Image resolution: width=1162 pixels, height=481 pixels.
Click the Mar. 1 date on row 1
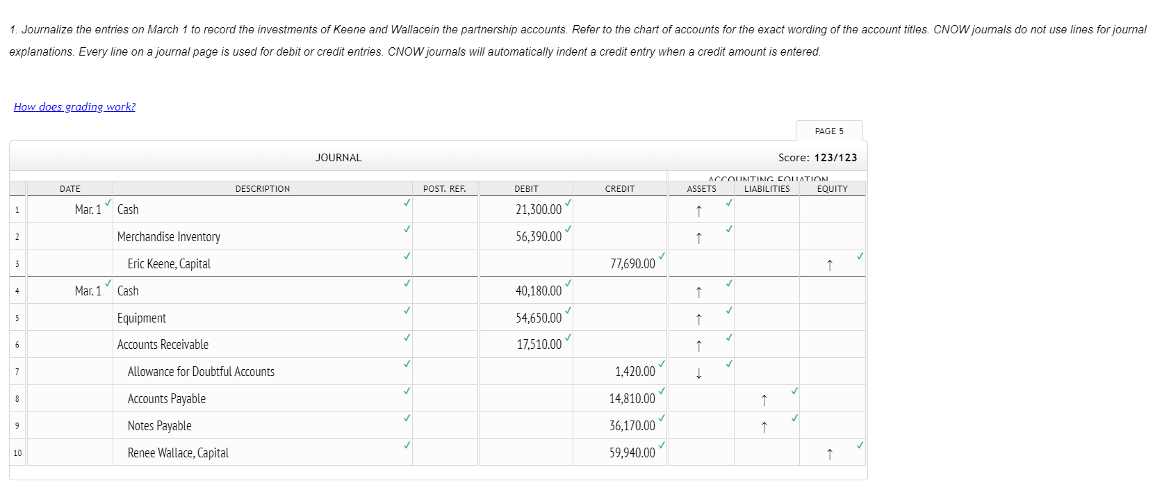click(x=88, y=209)
